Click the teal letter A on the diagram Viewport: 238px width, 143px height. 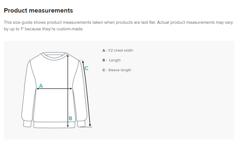pos(41,86)
